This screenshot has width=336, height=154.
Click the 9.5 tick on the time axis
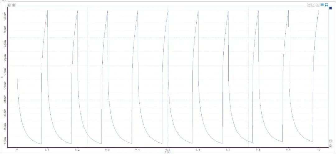coord(168,150)
